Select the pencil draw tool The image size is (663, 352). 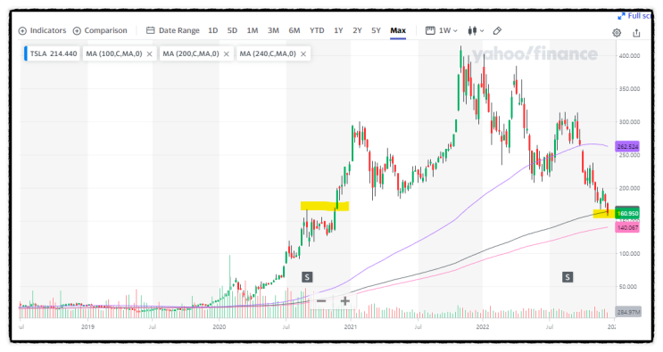coord(497,30)
